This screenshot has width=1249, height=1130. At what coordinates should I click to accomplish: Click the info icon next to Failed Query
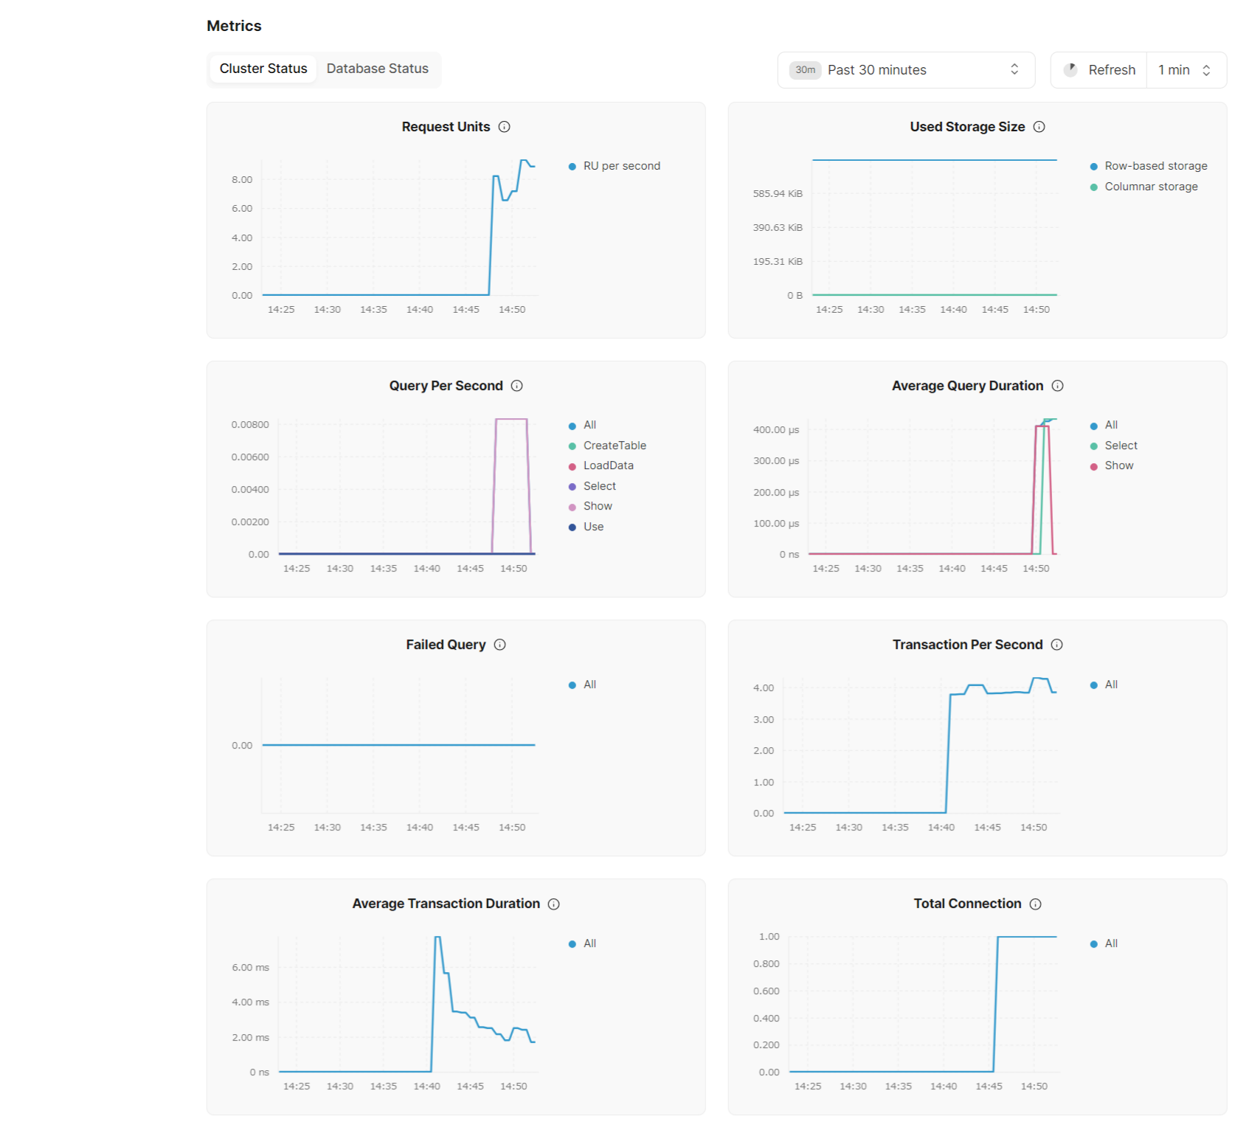(x=499, y=645)
